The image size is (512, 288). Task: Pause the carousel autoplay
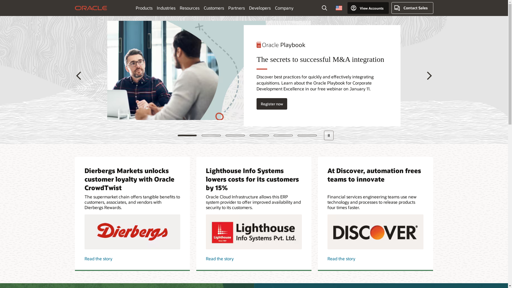pos(329,135)
